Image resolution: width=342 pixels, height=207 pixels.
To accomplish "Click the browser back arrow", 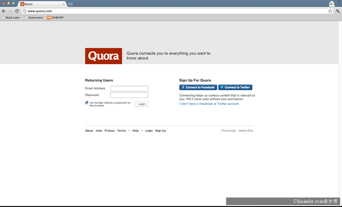I will (4, 11).
